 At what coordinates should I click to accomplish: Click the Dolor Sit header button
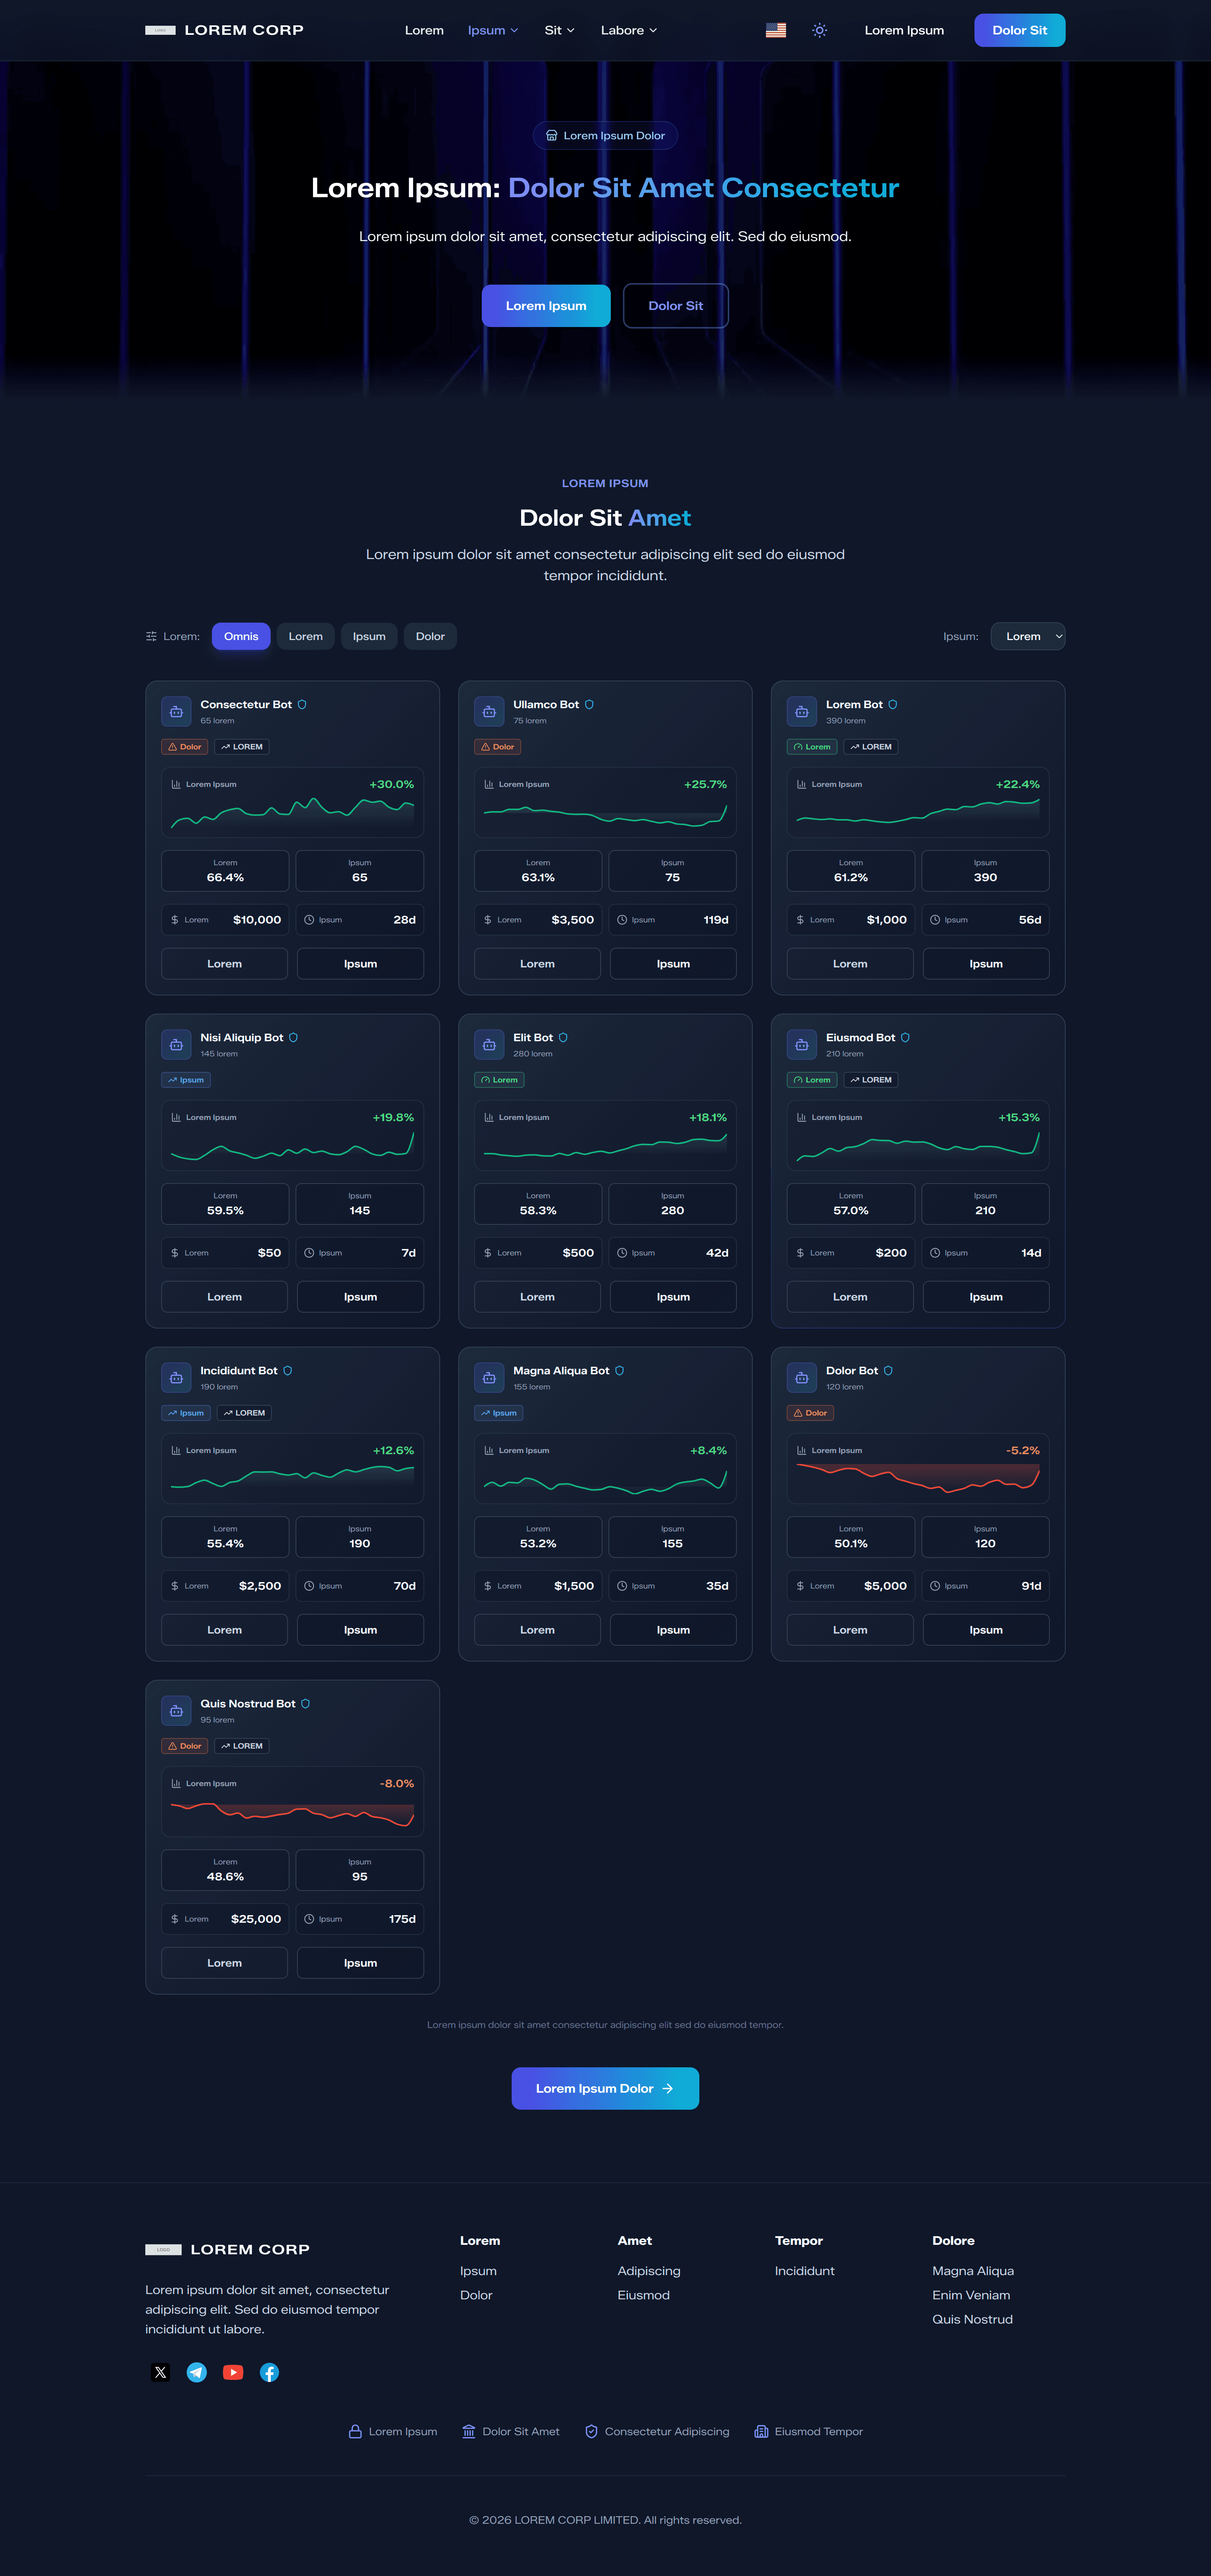(x=1019, y=30)
